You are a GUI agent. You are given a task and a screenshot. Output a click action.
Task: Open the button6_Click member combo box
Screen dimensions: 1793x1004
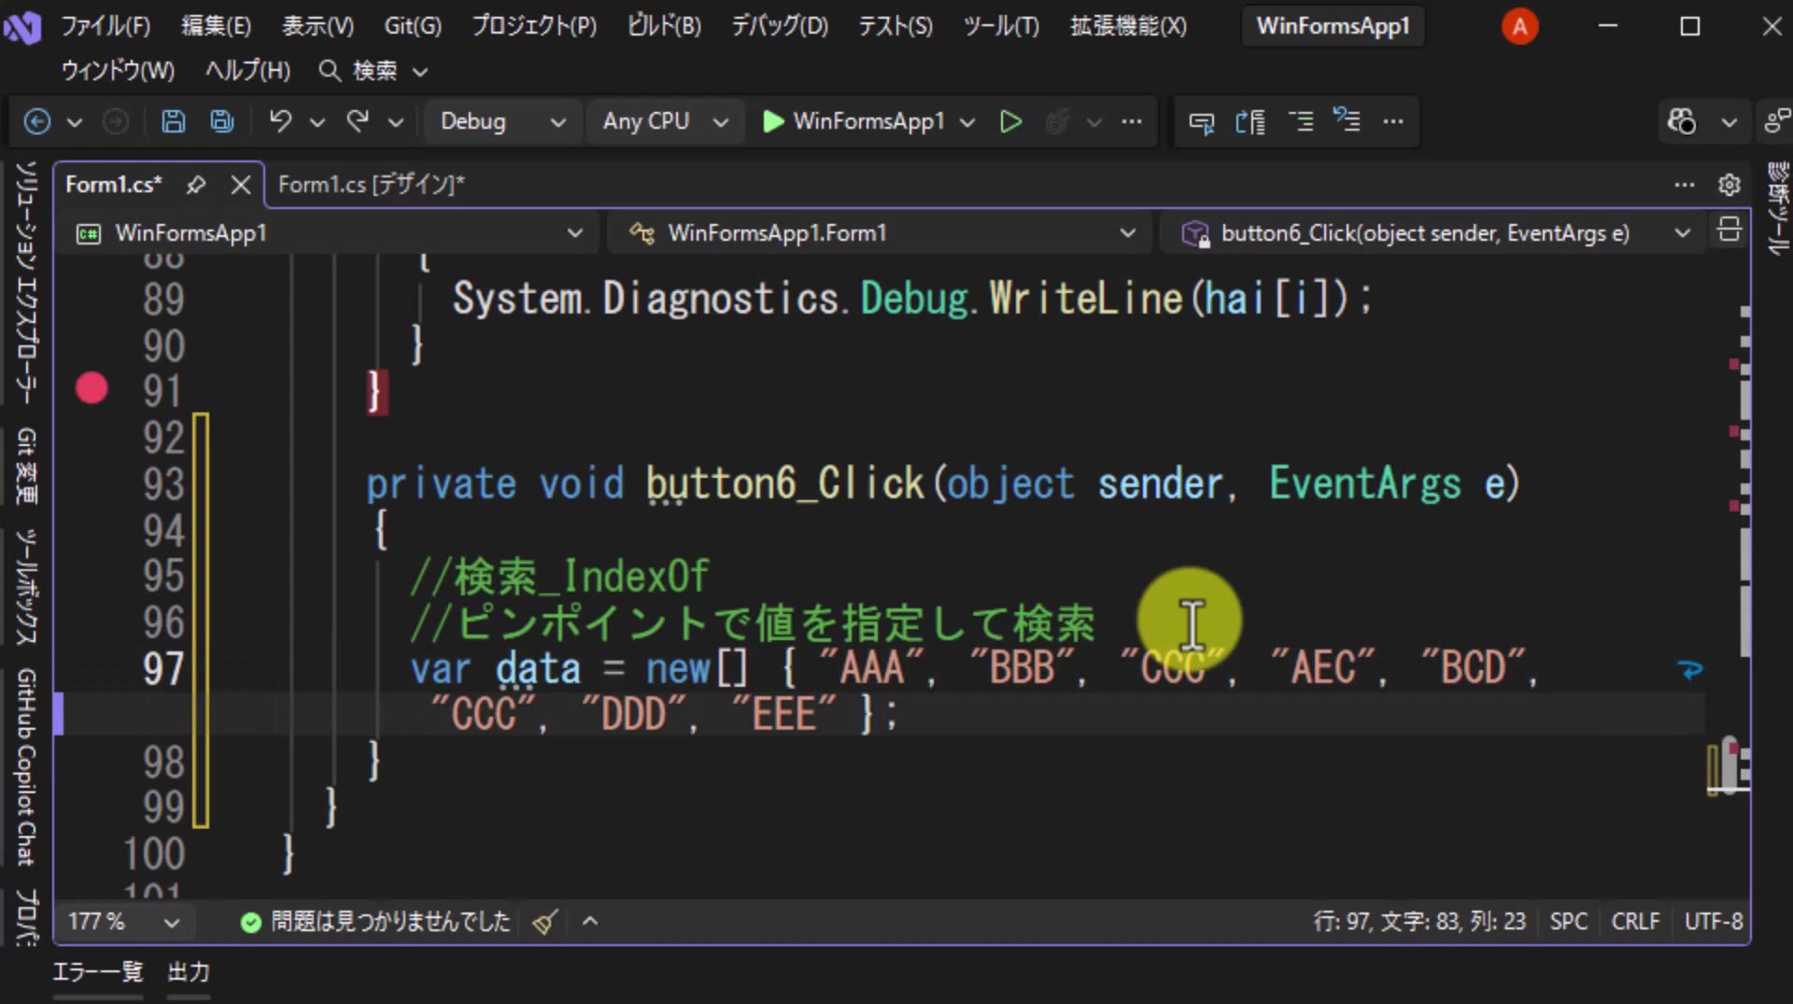pos(1433,232)
